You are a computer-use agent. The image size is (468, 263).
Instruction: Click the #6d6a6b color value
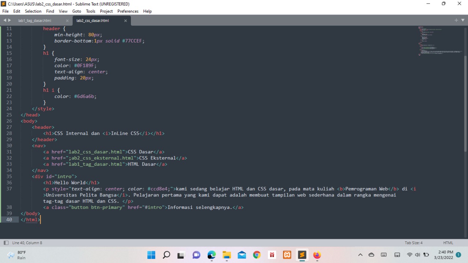click(84, 96)
